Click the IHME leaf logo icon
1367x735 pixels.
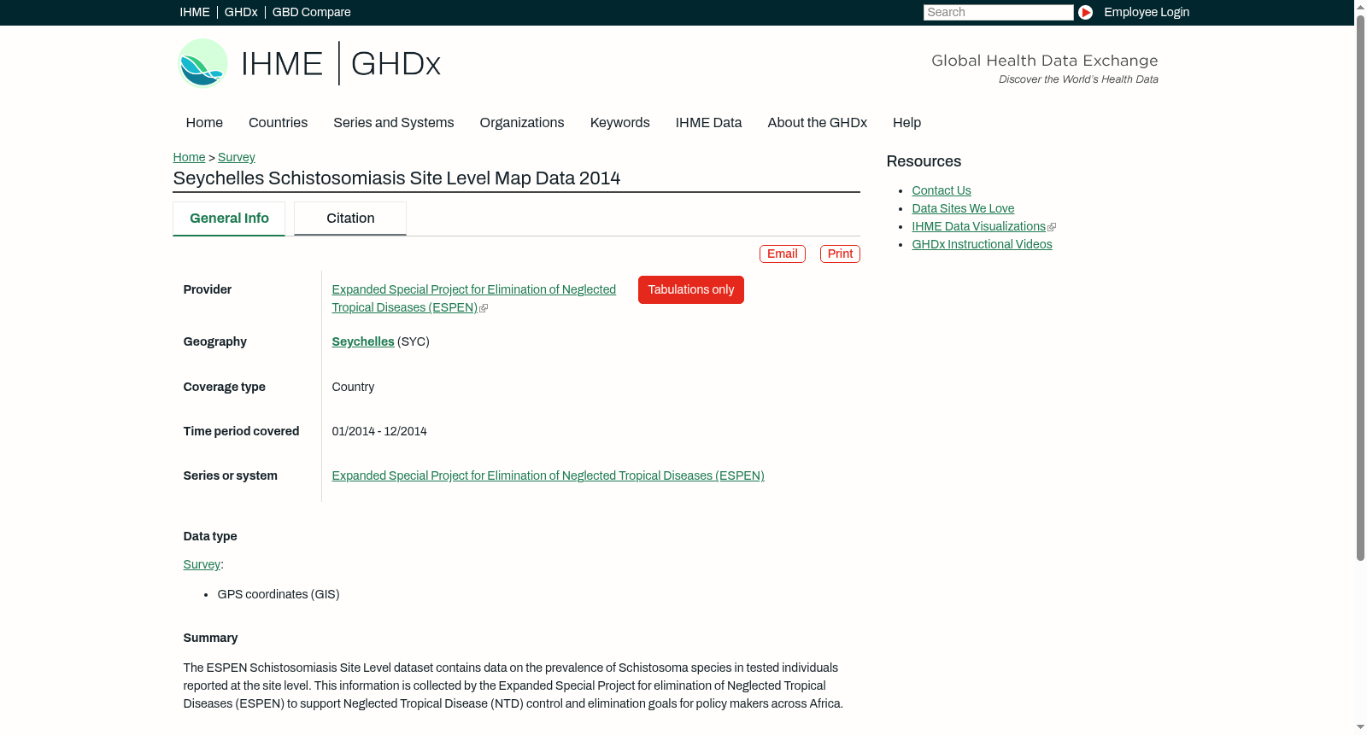point(202,63)
